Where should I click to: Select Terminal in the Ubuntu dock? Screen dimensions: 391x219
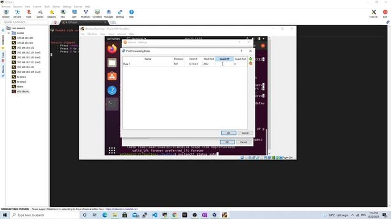click(112, 104)
